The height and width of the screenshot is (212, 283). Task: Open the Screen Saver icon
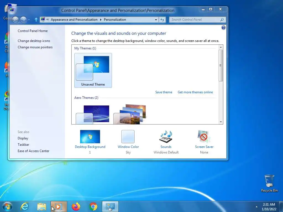tap(204, 137)
